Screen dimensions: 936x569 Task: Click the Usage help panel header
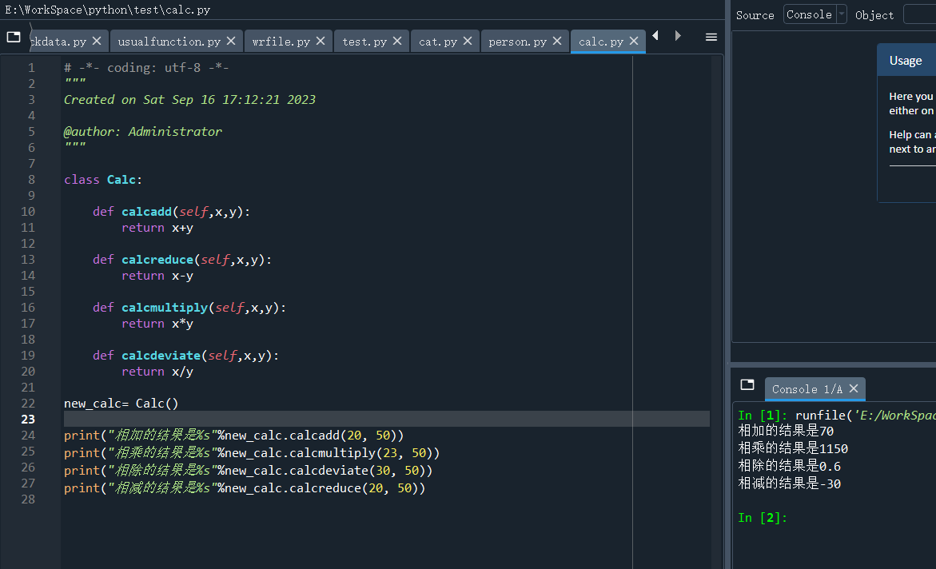[x=906, y=61]
